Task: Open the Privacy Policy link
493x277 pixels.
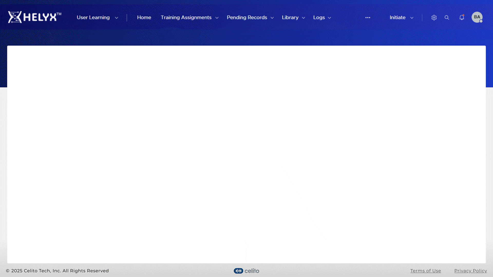Action: pyautogui.click(x=470, y=271)
